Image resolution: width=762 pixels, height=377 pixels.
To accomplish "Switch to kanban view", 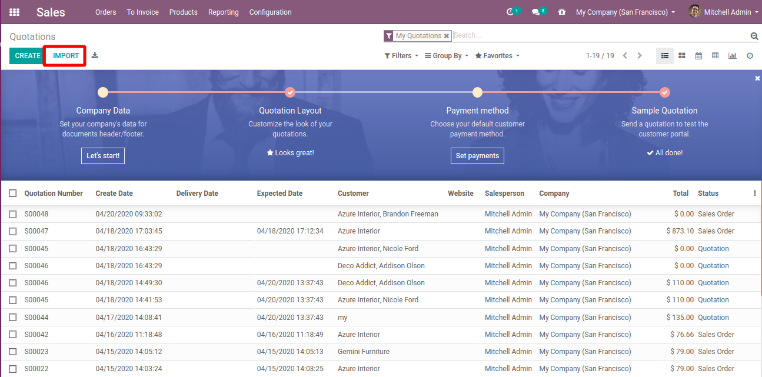I will tap(682, 56).
